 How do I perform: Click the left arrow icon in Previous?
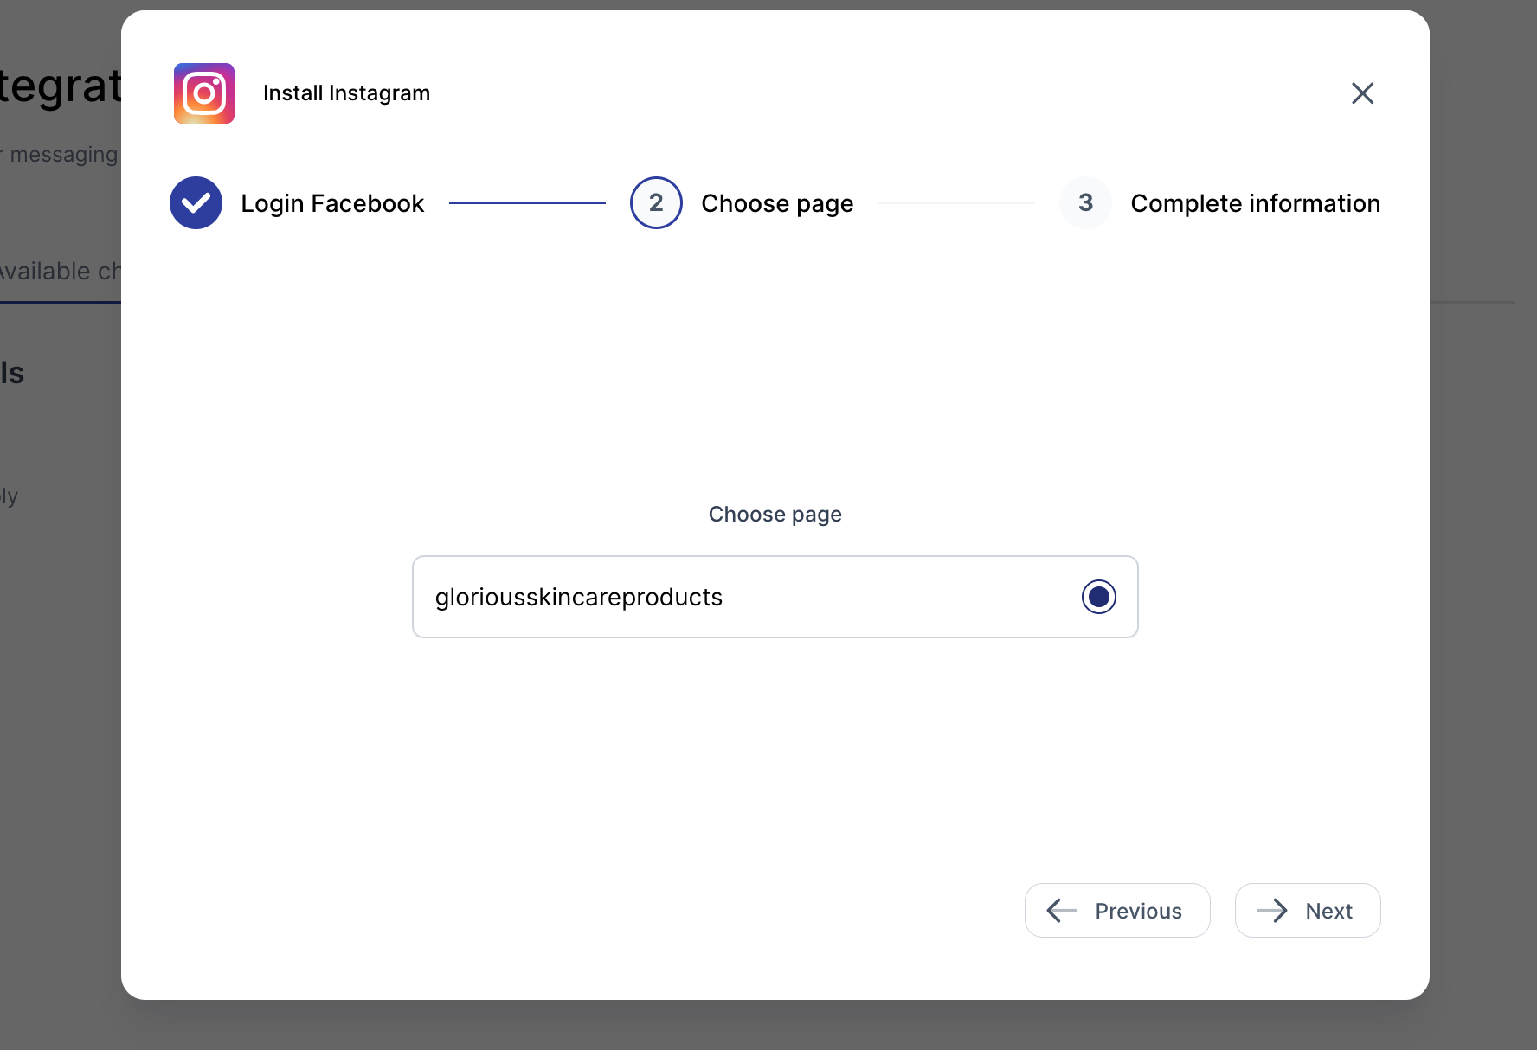pyautogui.click(x=1062, y=911)
